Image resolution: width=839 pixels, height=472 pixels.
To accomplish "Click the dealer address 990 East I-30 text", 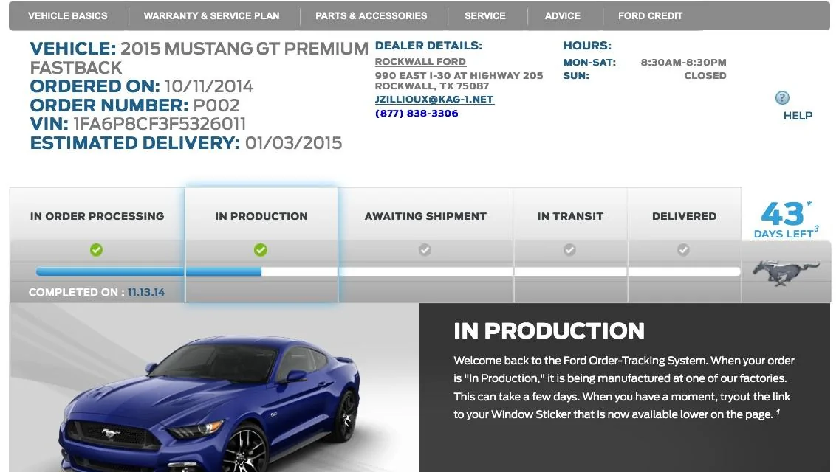I will click(x=459, y=80).
